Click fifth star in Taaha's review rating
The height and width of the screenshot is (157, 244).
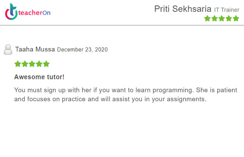click(46, 64)
